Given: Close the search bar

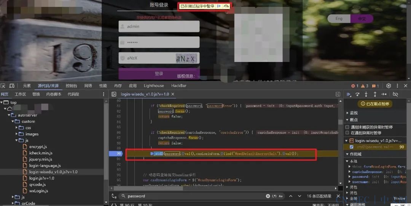Looking at the screenshot, I should tap(338, 196).
